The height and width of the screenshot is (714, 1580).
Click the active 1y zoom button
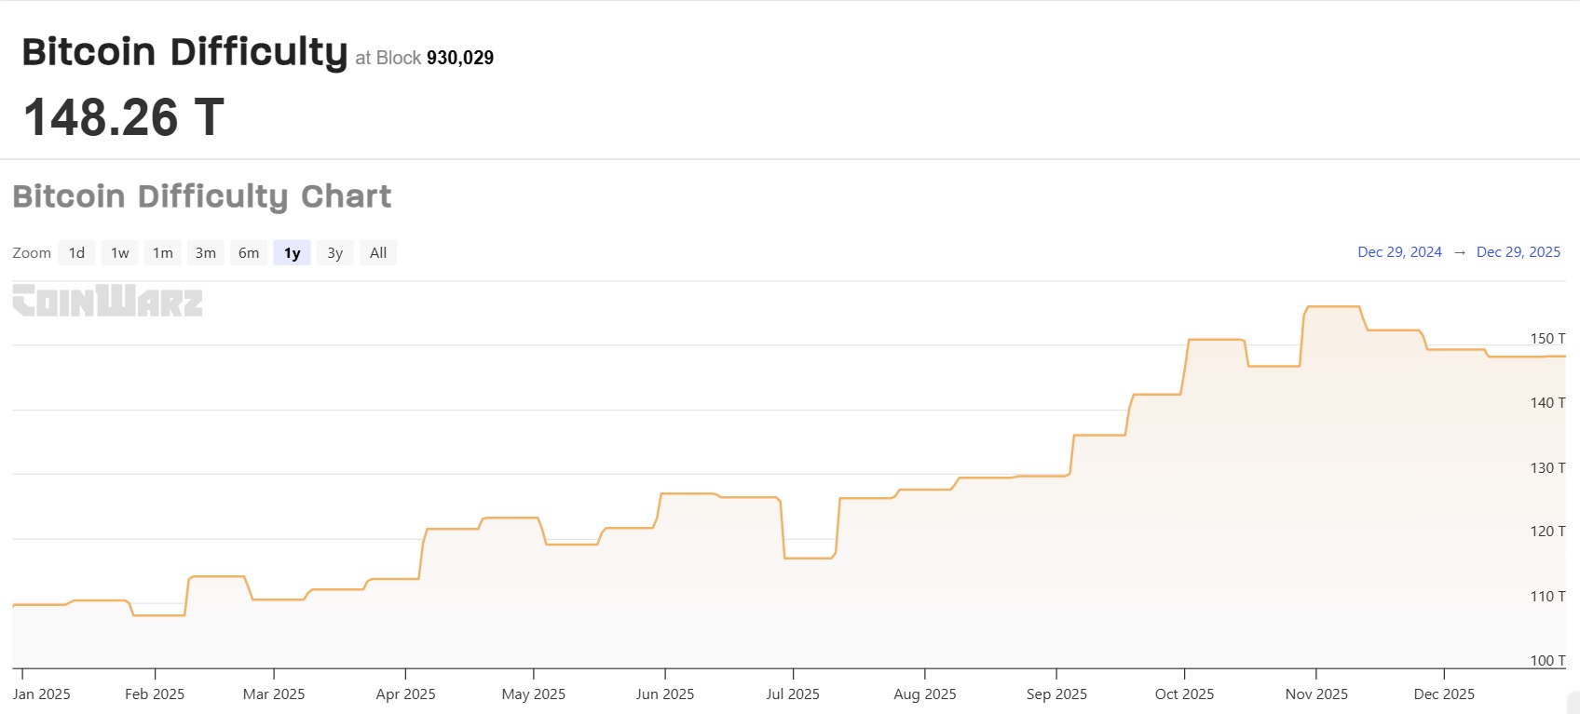tap(293, 253)
